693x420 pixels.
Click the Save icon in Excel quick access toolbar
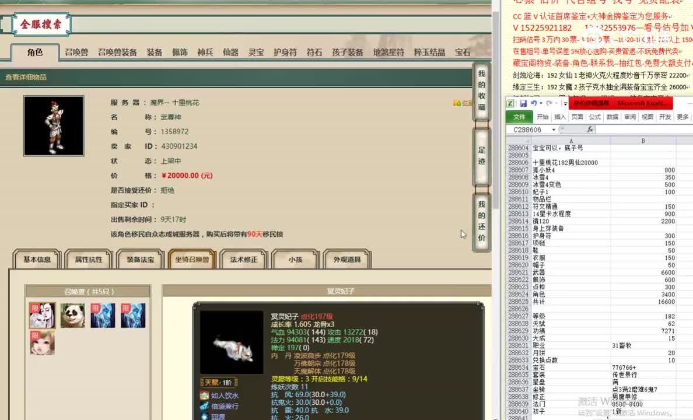point(524,104)
